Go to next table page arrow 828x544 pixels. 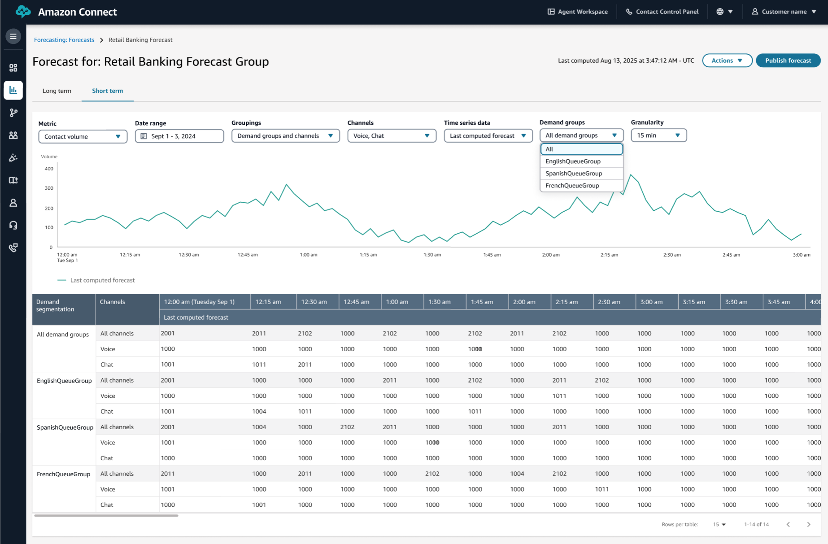point(808,524)
